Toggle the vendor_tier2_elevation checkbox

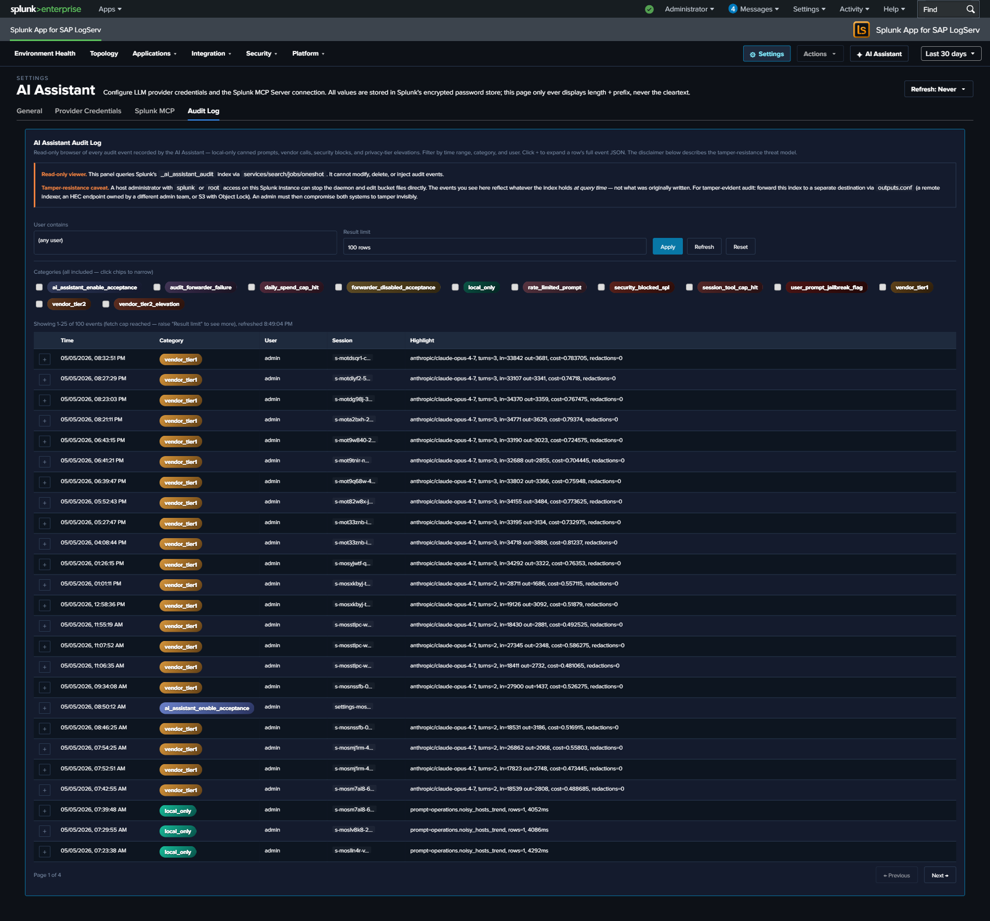tap(106, 304)
